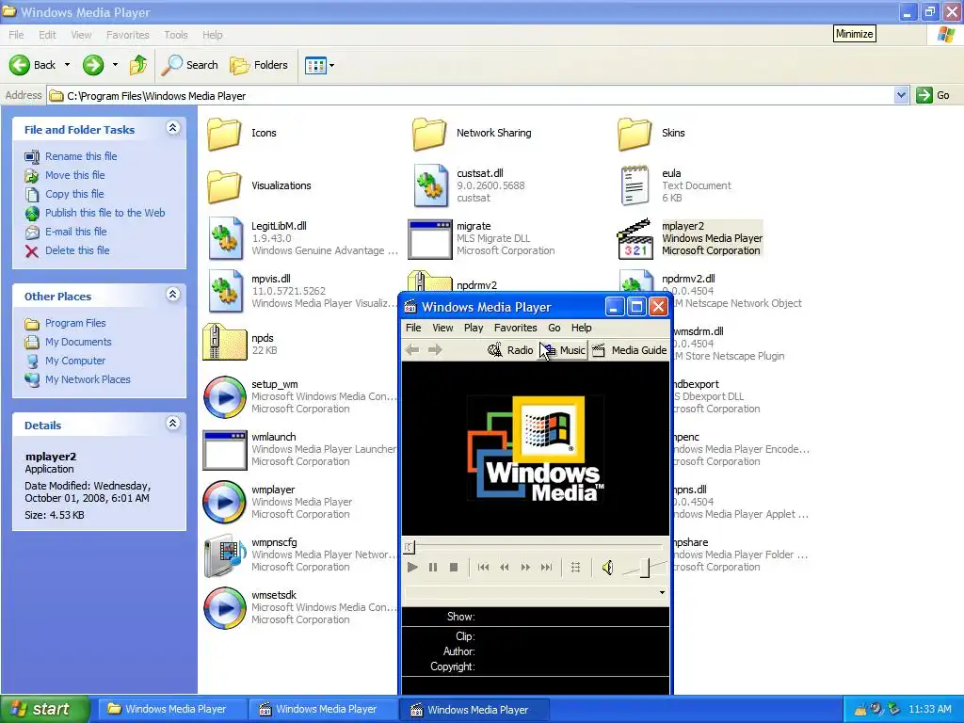Pause playback in Media Player
This screenshot has height=723, width=964.
[433, 568]
